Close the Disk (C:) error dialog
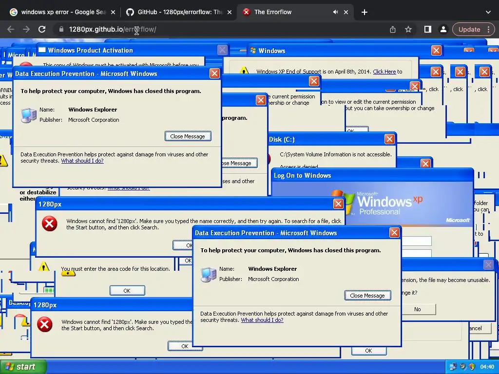This screenshot has height=374, width=499. [x=389, y=139]
